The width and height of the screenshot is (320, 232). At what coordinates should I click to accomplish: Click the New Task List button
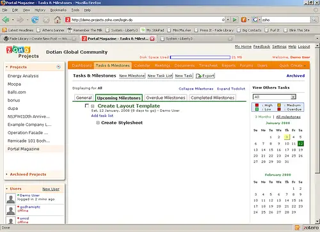click(x=160, y=75)
